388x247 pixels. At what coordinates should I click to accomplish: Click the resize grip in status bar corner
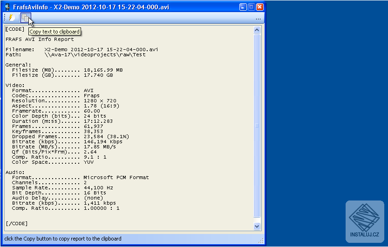coord(261,240)
